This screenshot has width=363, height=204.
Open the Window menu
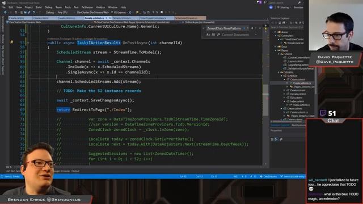(x=113, y=7)
